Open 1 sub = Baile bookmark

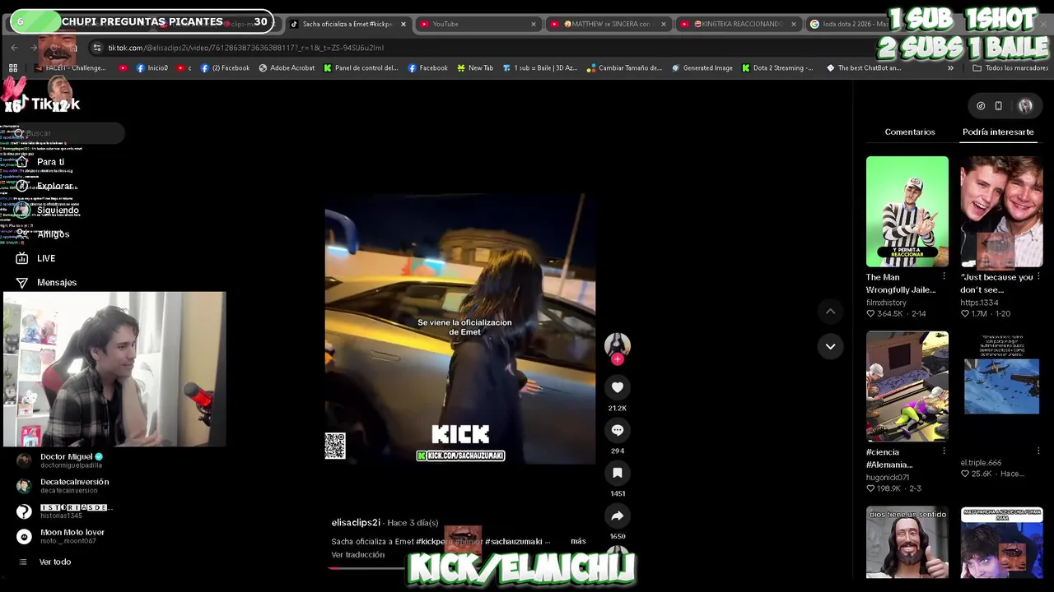(539, 68)
